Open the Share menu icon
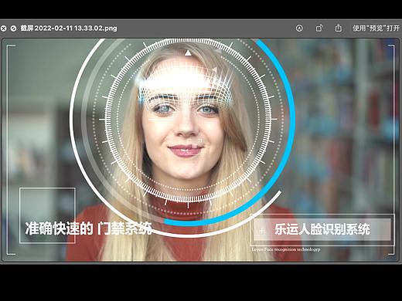This screenshot has height=301, width=402. click(x=339, y=28)
